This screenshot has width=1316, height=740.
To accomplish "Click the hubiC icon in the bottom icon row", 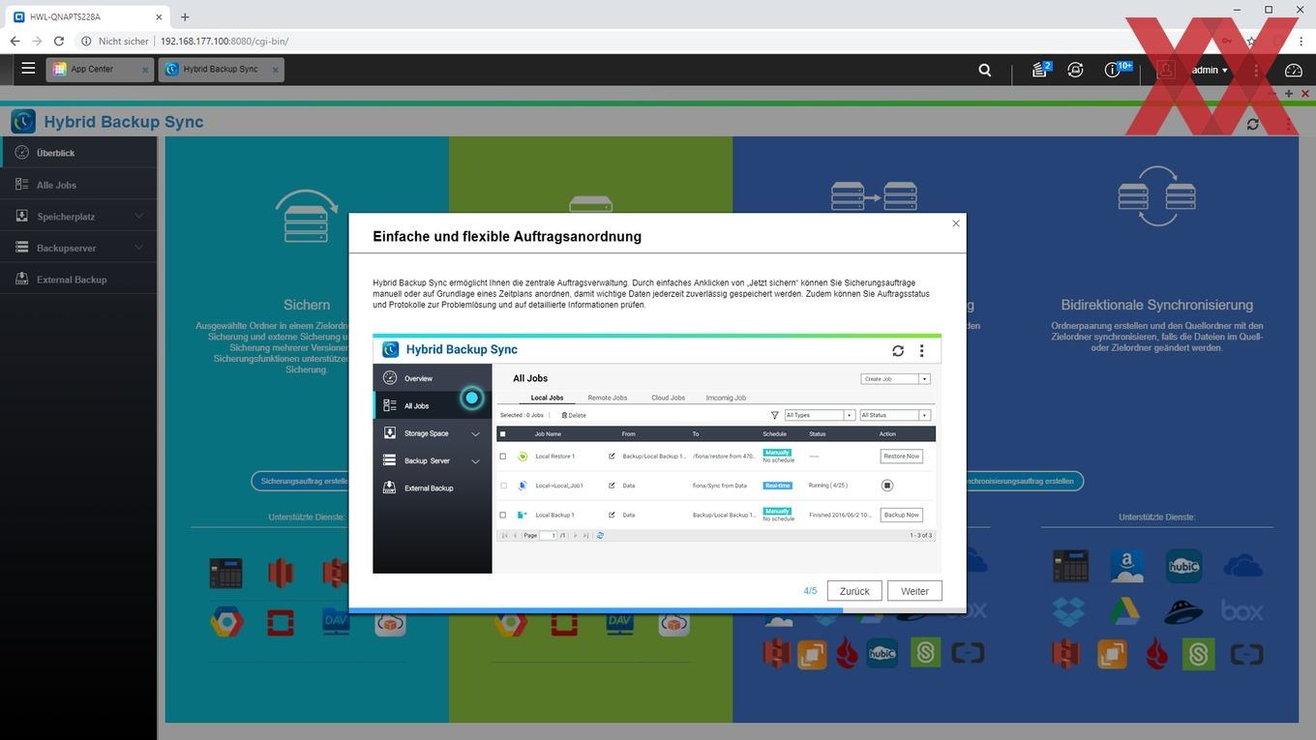I will pyautogui.click(x=882, y=653).
